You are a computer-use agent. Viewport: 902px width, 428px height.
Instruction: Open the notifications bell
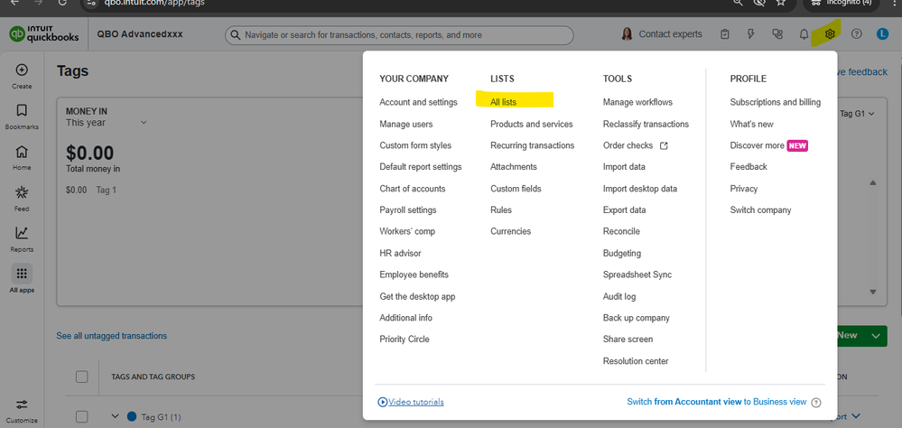click(804, 34)
